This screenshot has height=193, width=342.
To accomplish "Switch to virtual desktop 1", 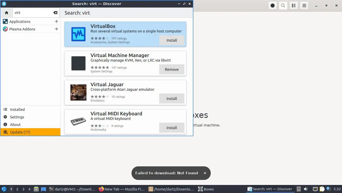I will coord(11,189).
